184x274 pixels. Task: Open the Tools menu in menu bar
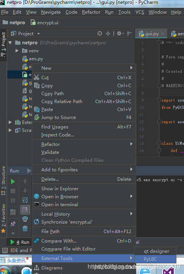[x=124, y=12]
